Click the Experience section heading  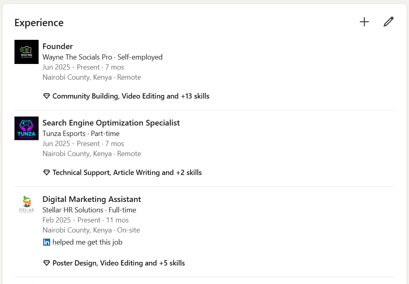coord(39,23)
